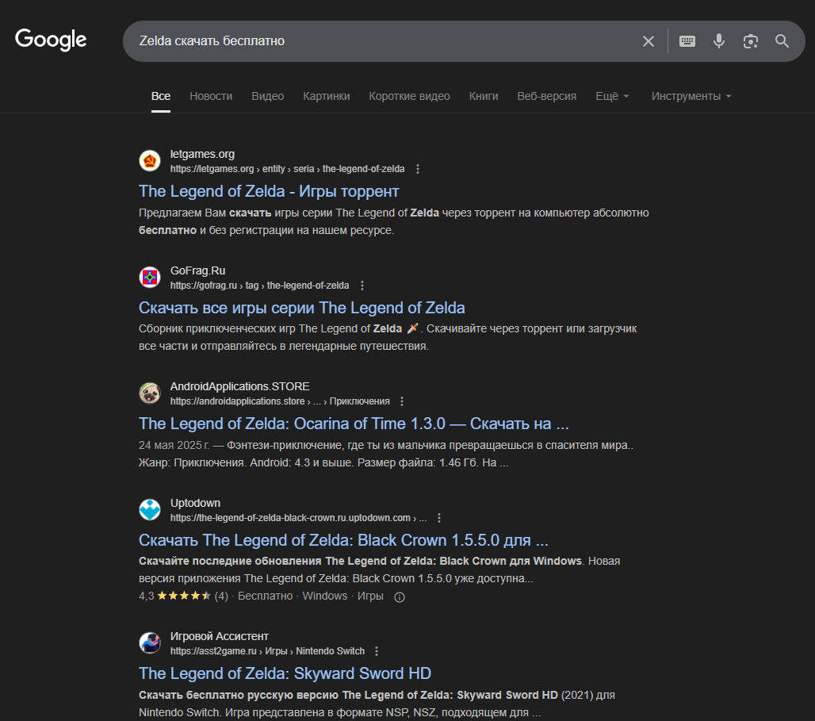
Task: Open Ocarina of Time 1.3.0 result link
Action: pyautogui.click(x=354, y=424)
